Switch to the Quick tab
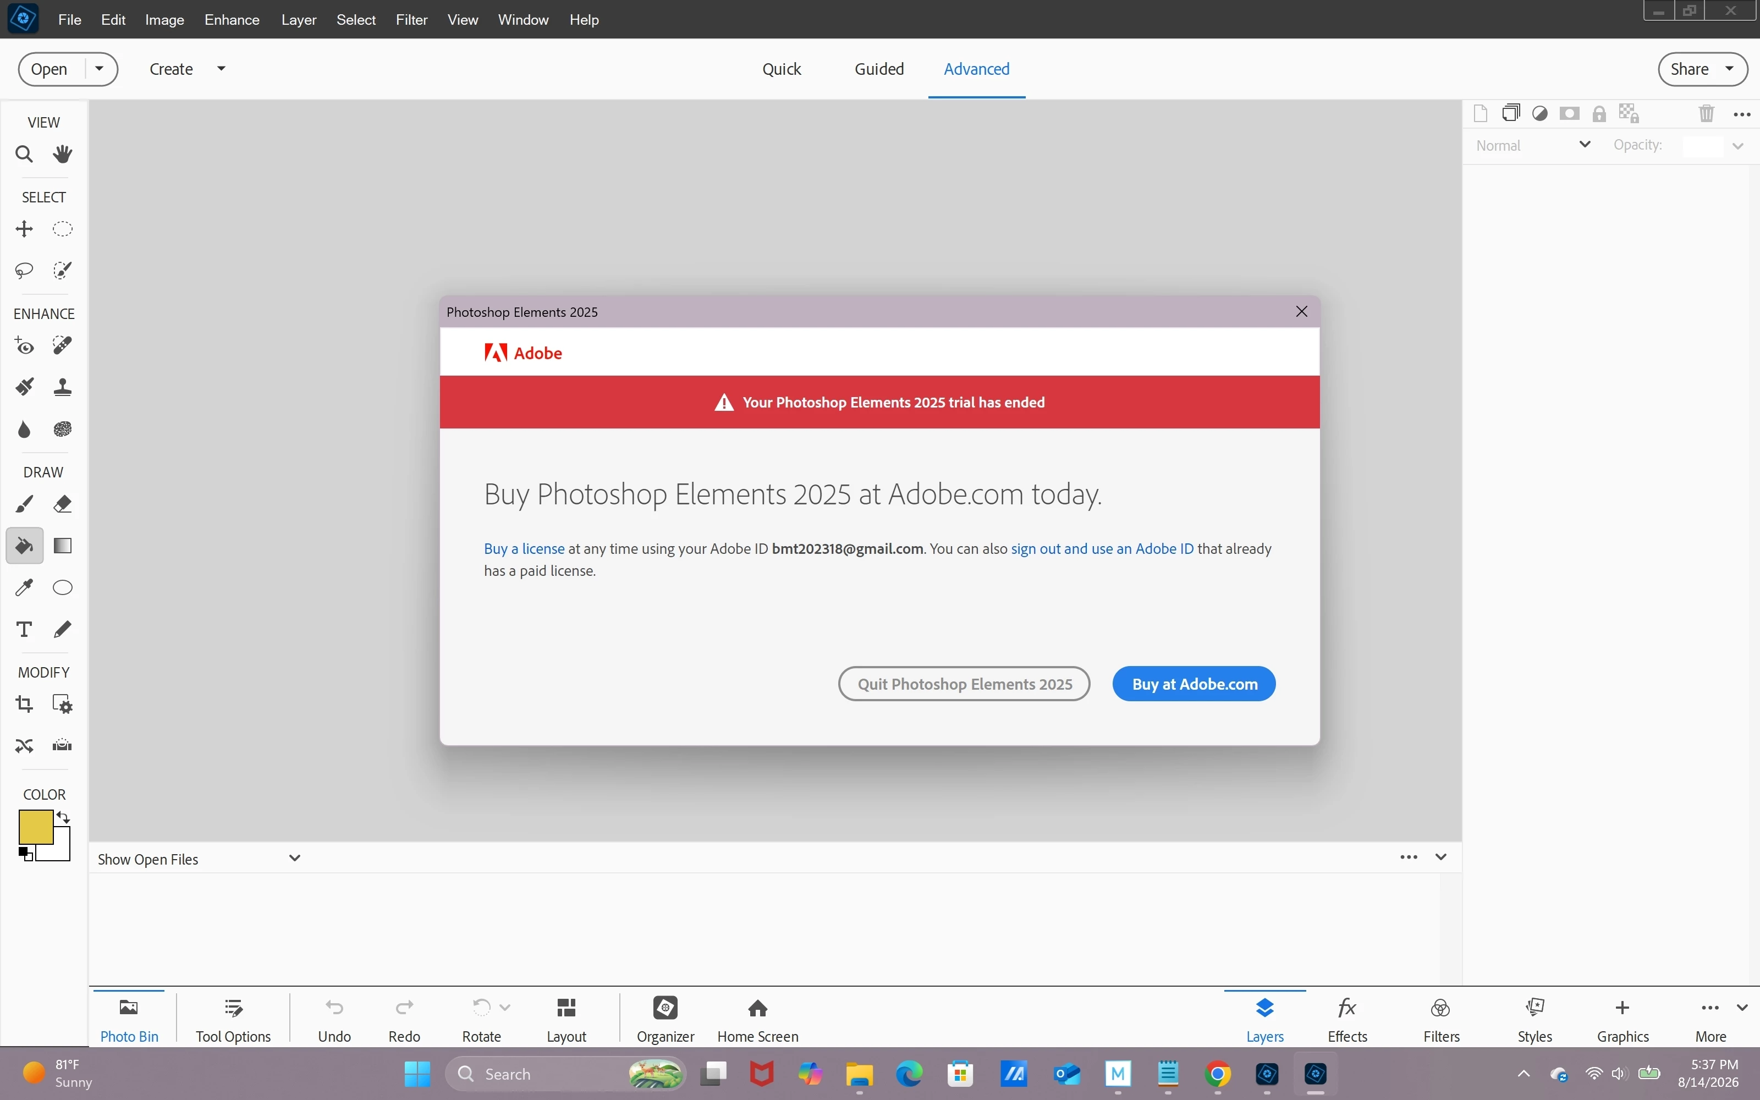Screen dimensions: 1760x1100 782,69
